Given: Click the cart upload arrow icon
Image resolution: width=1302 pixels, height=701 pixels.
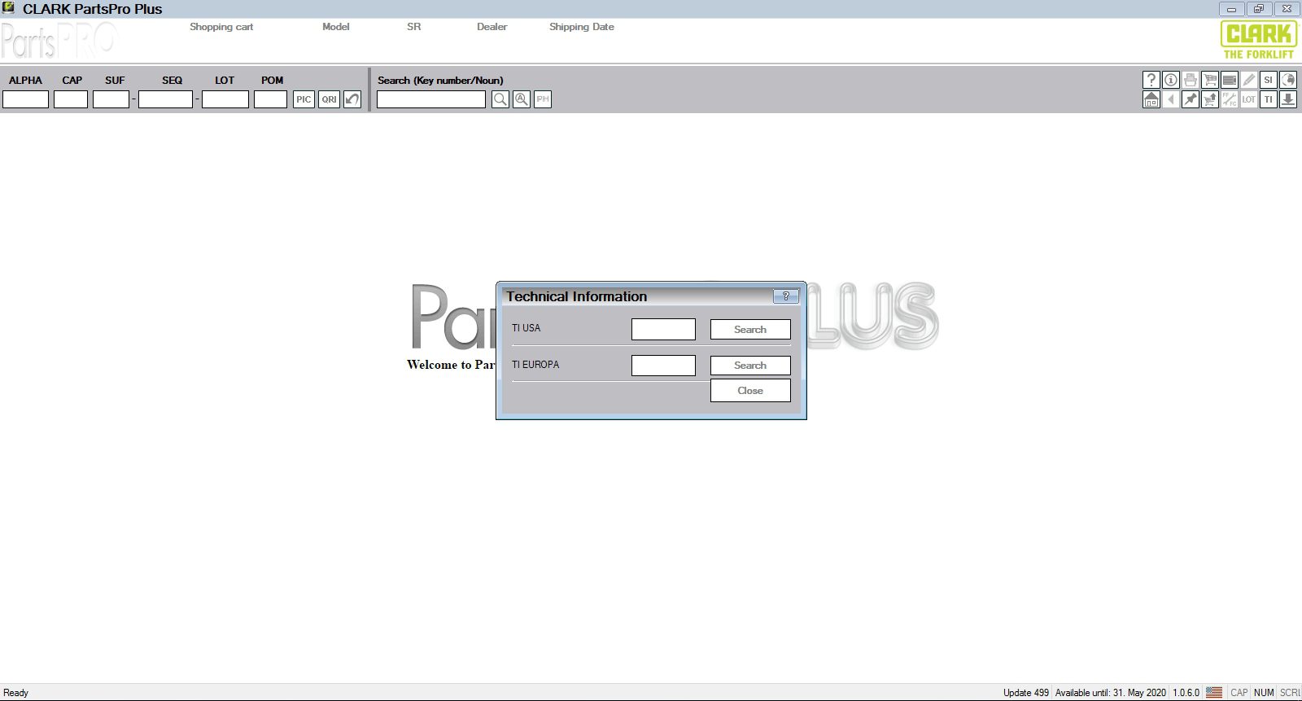Looking at the screenshot, I should tap(1210, 99).
